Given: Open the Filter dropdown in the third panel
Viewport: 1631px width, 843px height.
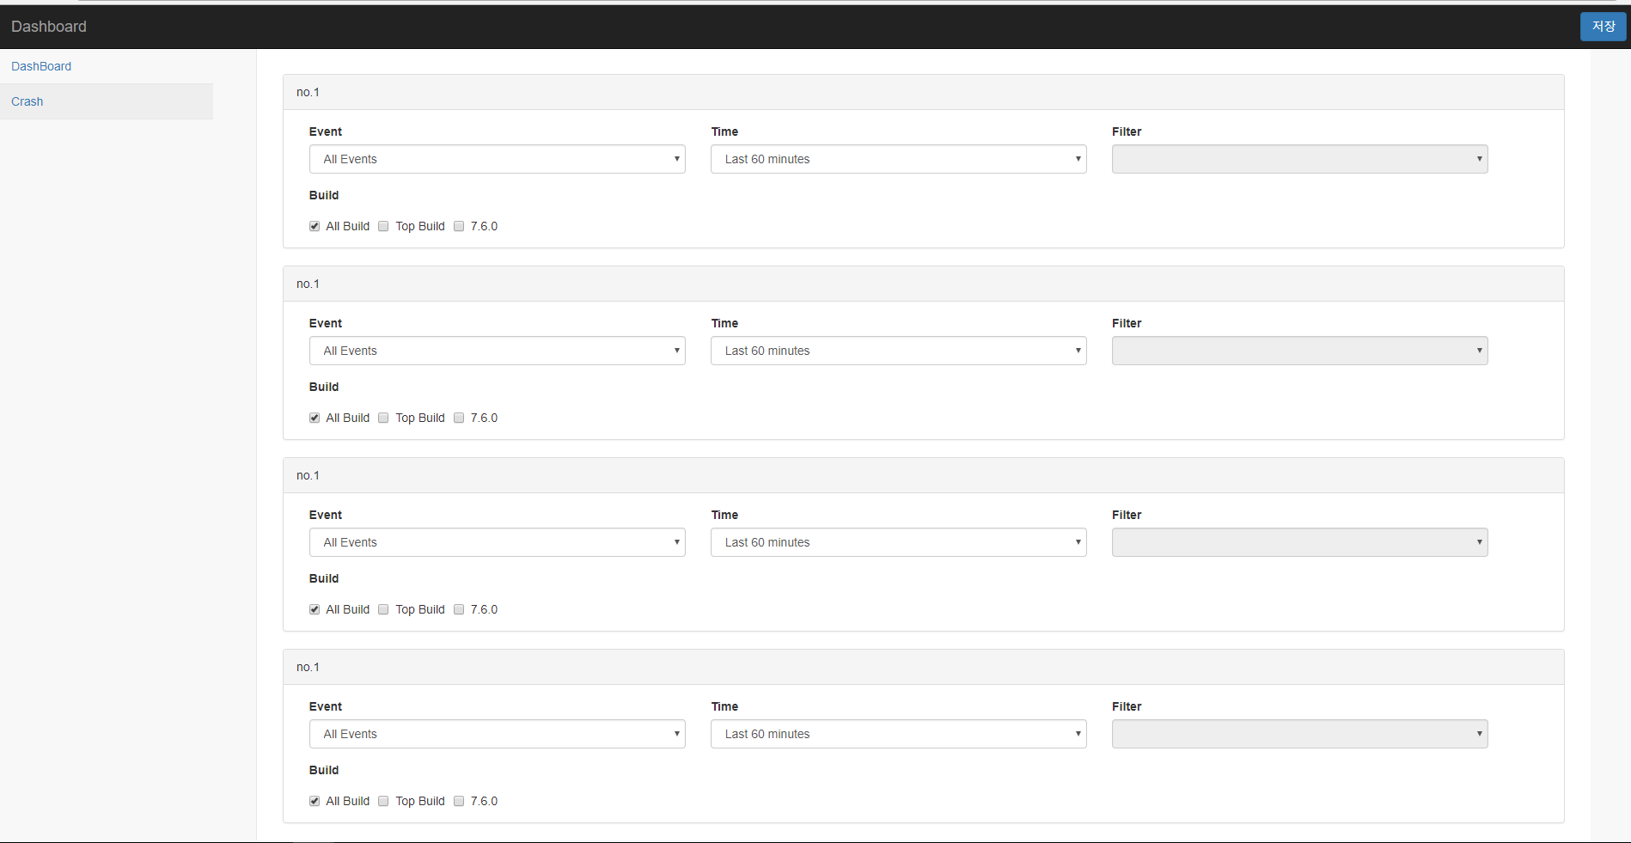Looking at the screenshot, I should 1299,542.
